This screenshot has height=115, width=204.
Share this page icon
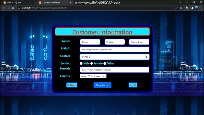[176, 8]
